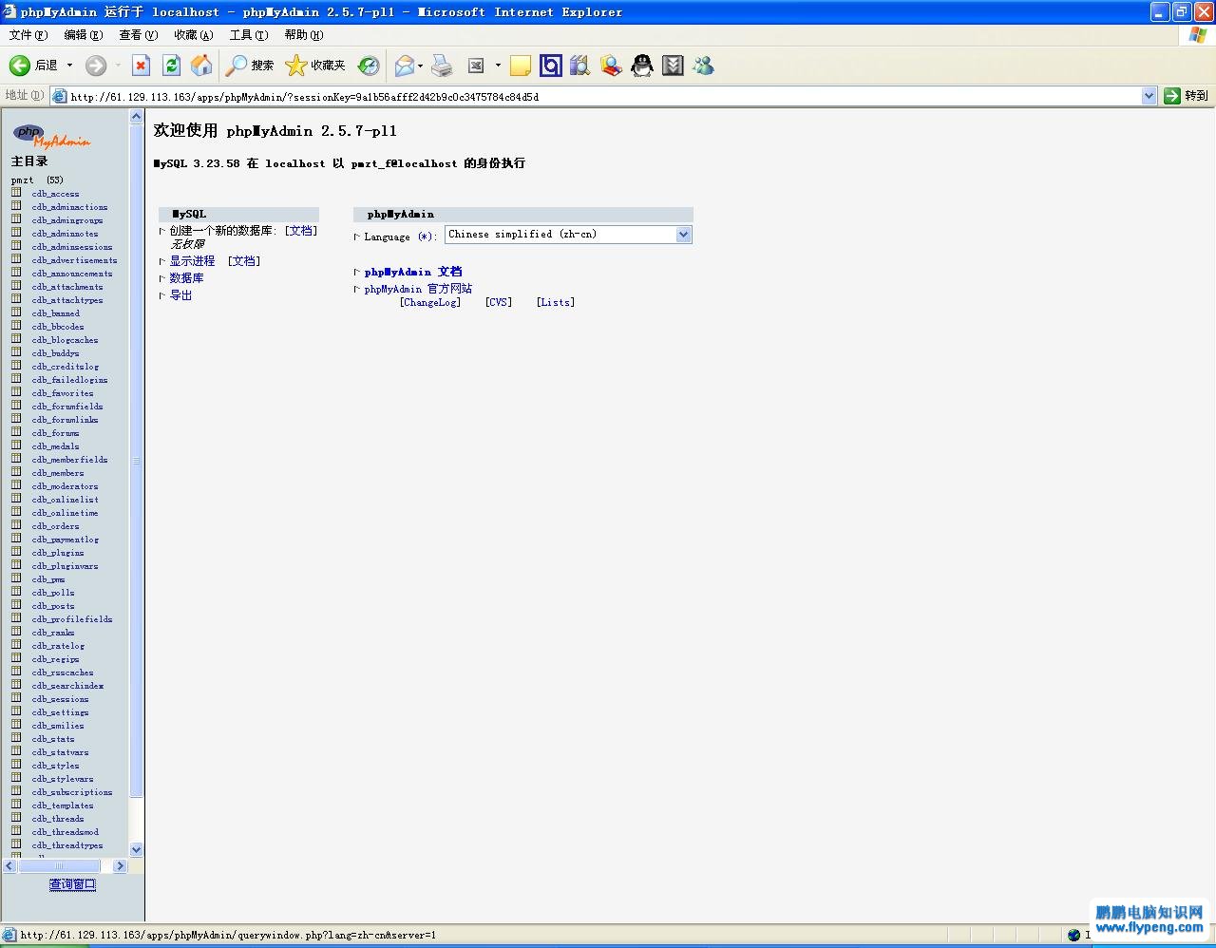Click the [CVS] link
The height and width of the screenshot is (948, 1216).
[x=499, y=303]
